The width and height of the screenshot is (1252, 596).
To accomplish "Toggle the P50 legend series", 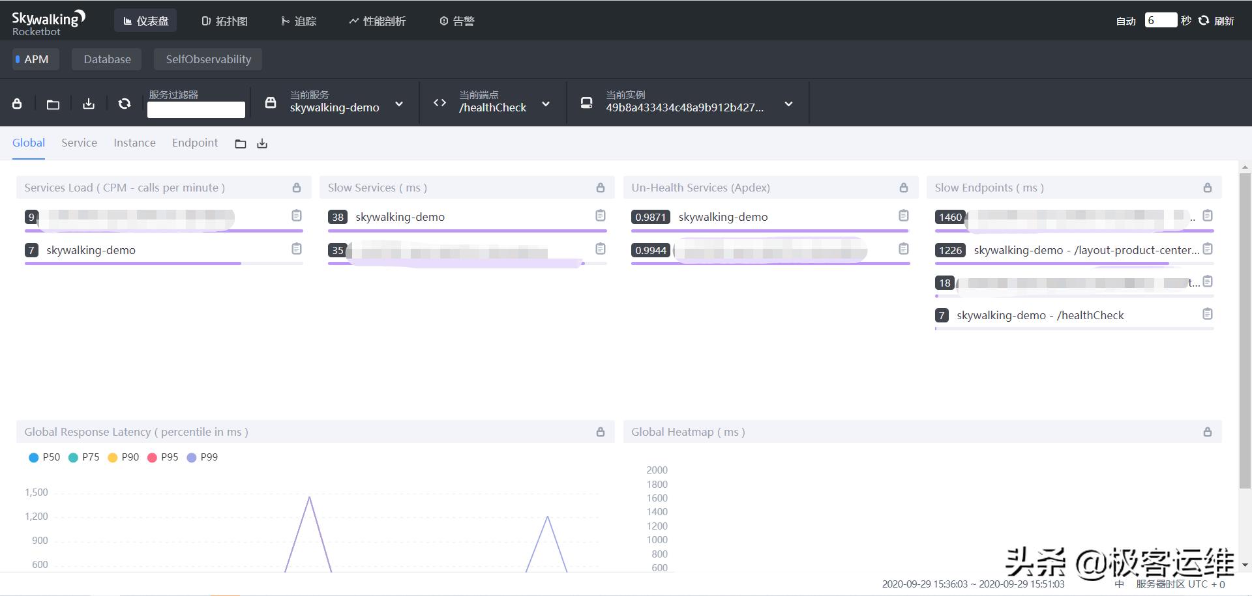I will point(44,457).
